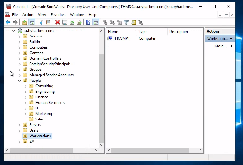Expand the ZA OU
Image resolution: width=243 pixels, height=165 pixels.
click(x=19, y=142)
